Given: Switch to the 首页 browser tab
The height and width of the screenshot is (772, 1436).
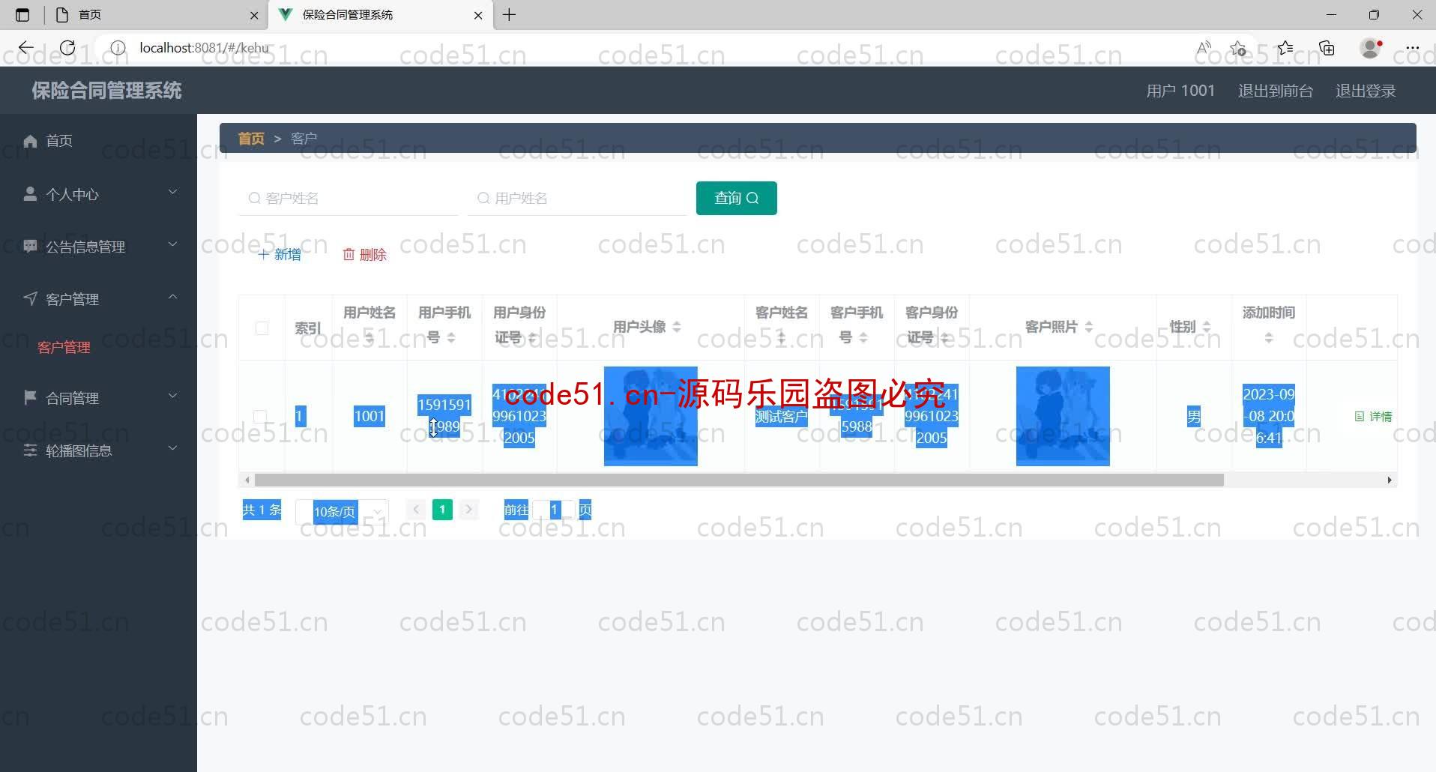Looking at the screenshot, I should point(157,15).
